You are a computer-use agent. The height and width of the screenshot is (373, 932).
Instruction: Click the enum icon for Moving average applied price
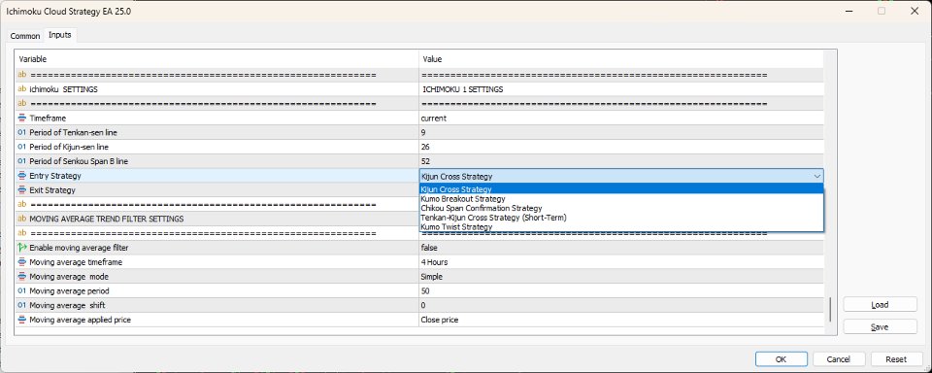[22, 320]
